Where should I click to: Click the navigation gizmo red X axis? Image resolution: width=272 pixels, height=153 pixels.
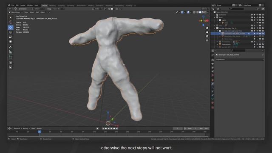click(x=207, y=21)
